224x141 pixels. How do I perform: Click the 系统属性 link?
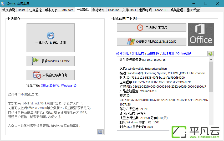click(168, 53)
